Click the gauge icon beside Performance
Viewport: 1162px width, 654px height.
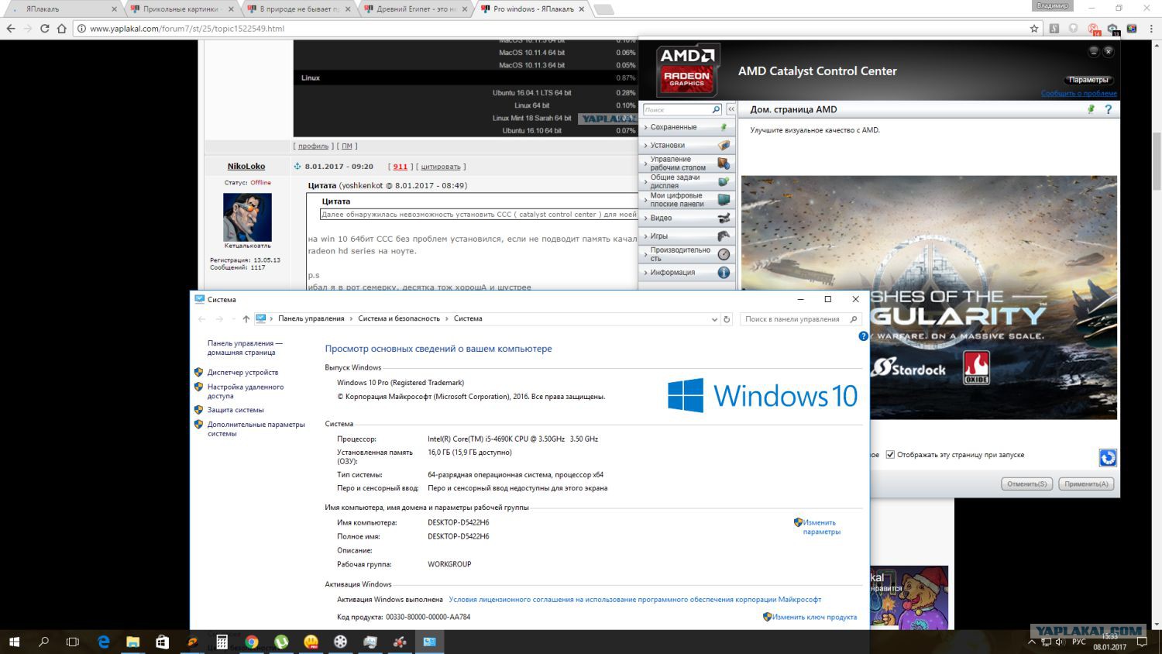coord(724,254)
